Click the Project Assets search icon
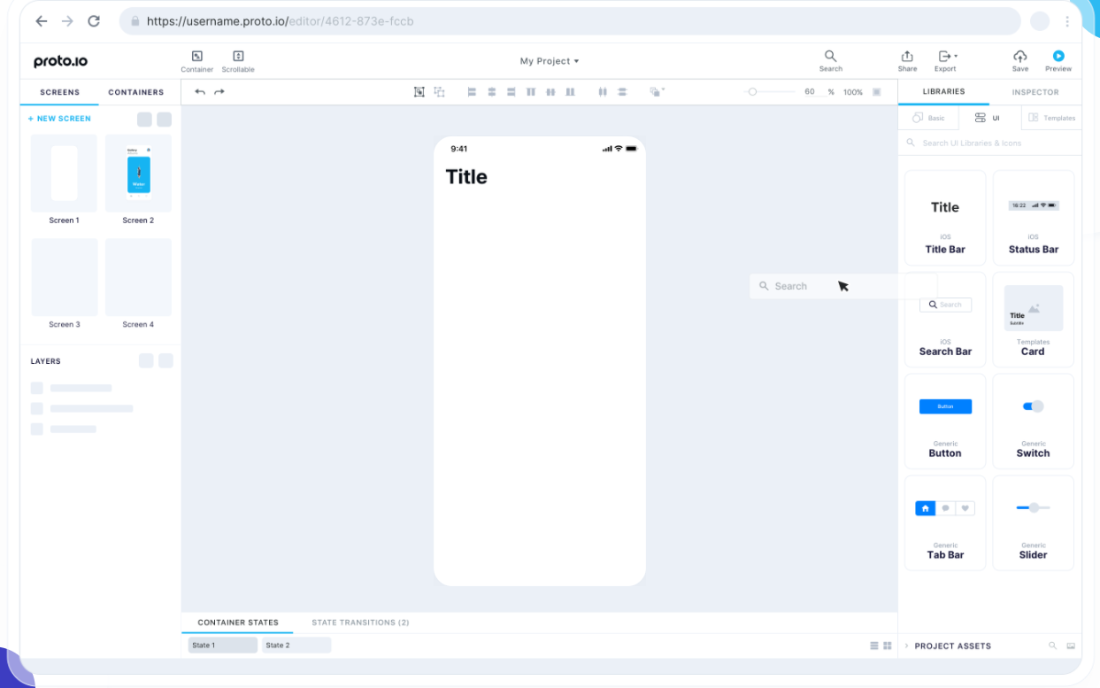This screenshot has height=688, width=1100. coord(1053,645)
